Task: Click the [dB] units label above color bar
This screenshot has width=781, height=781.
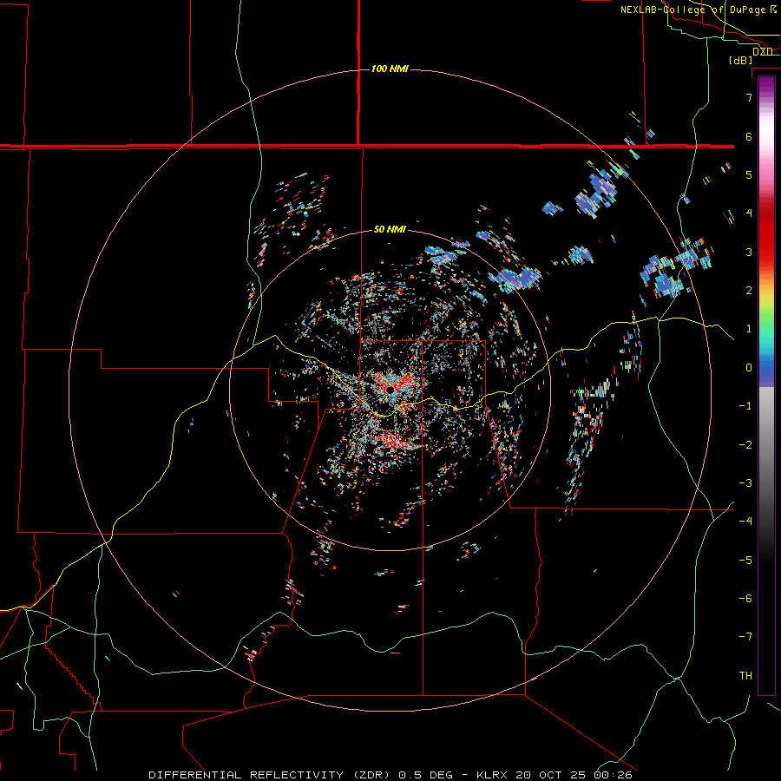Action: point(741,60)
